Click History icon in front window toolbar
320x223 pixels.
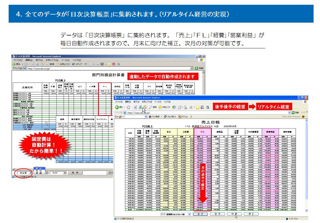pyautogui.click(x=174, y=107)
